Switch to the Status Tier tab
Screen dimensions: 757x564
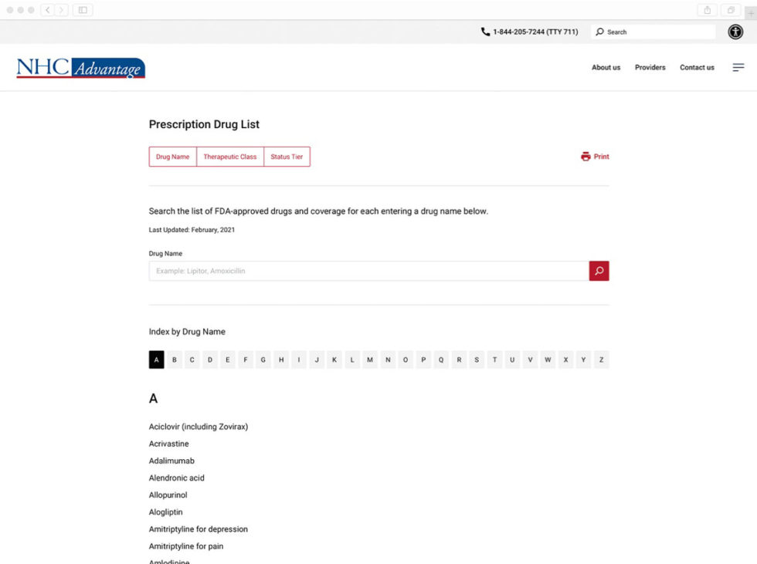pos(287,157)
